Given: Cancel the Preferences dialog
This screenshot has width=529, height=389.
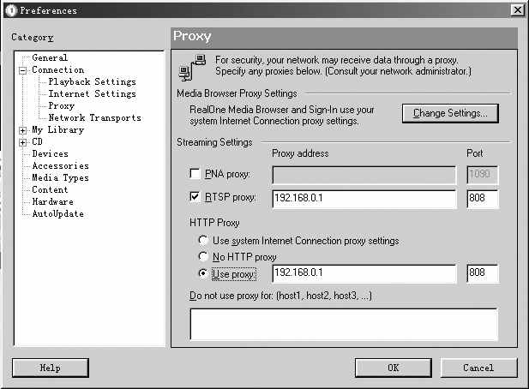Looking at the screenshot, I should coord(478,368).
